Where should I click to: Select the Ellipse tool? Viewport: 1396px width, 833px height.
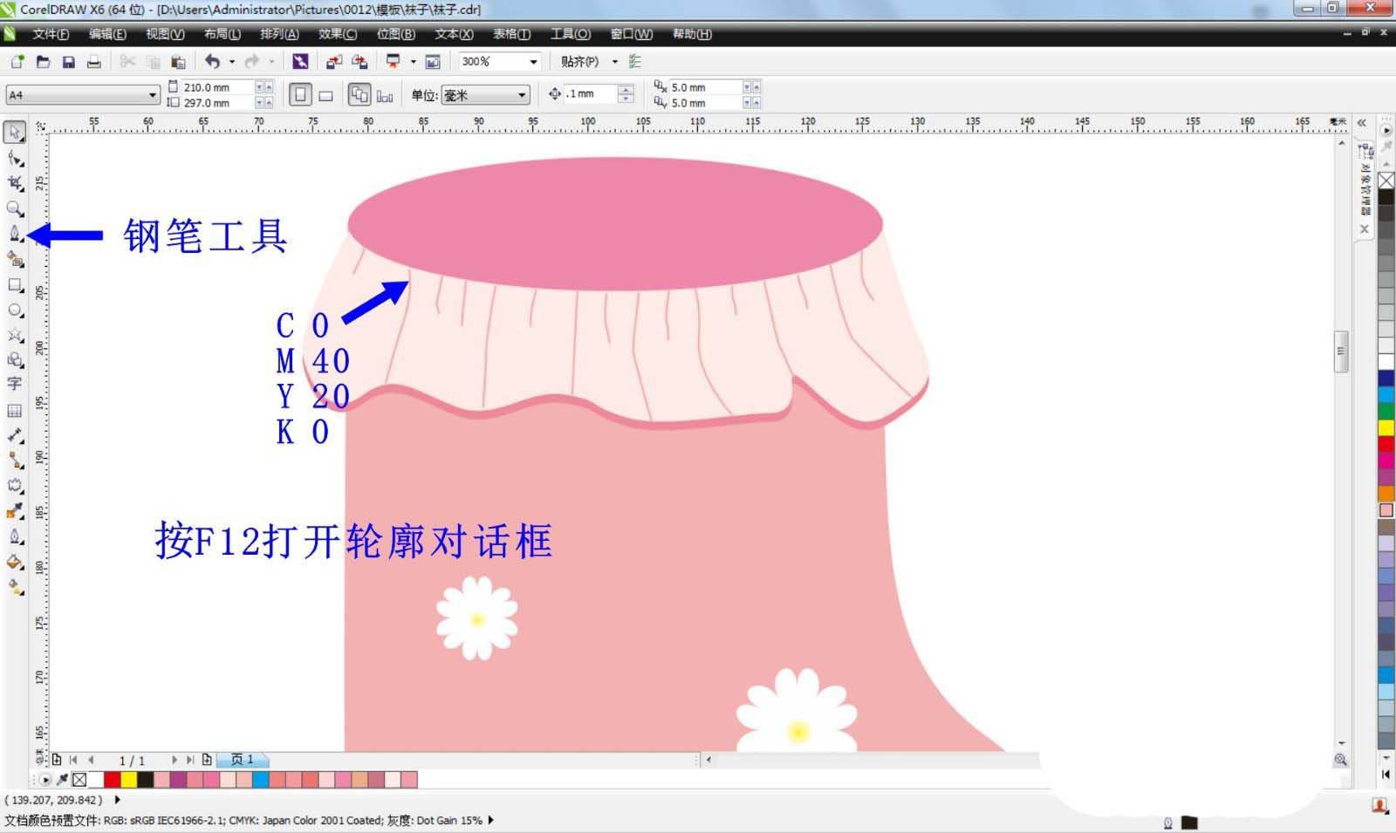[15, 310]
